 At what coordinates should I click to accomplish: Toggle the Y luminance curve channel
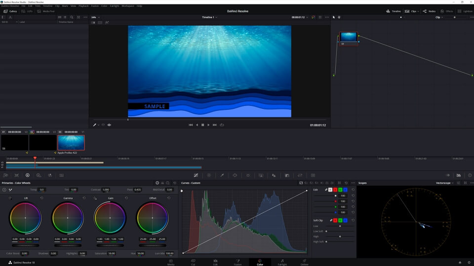[x=330, y=190]
